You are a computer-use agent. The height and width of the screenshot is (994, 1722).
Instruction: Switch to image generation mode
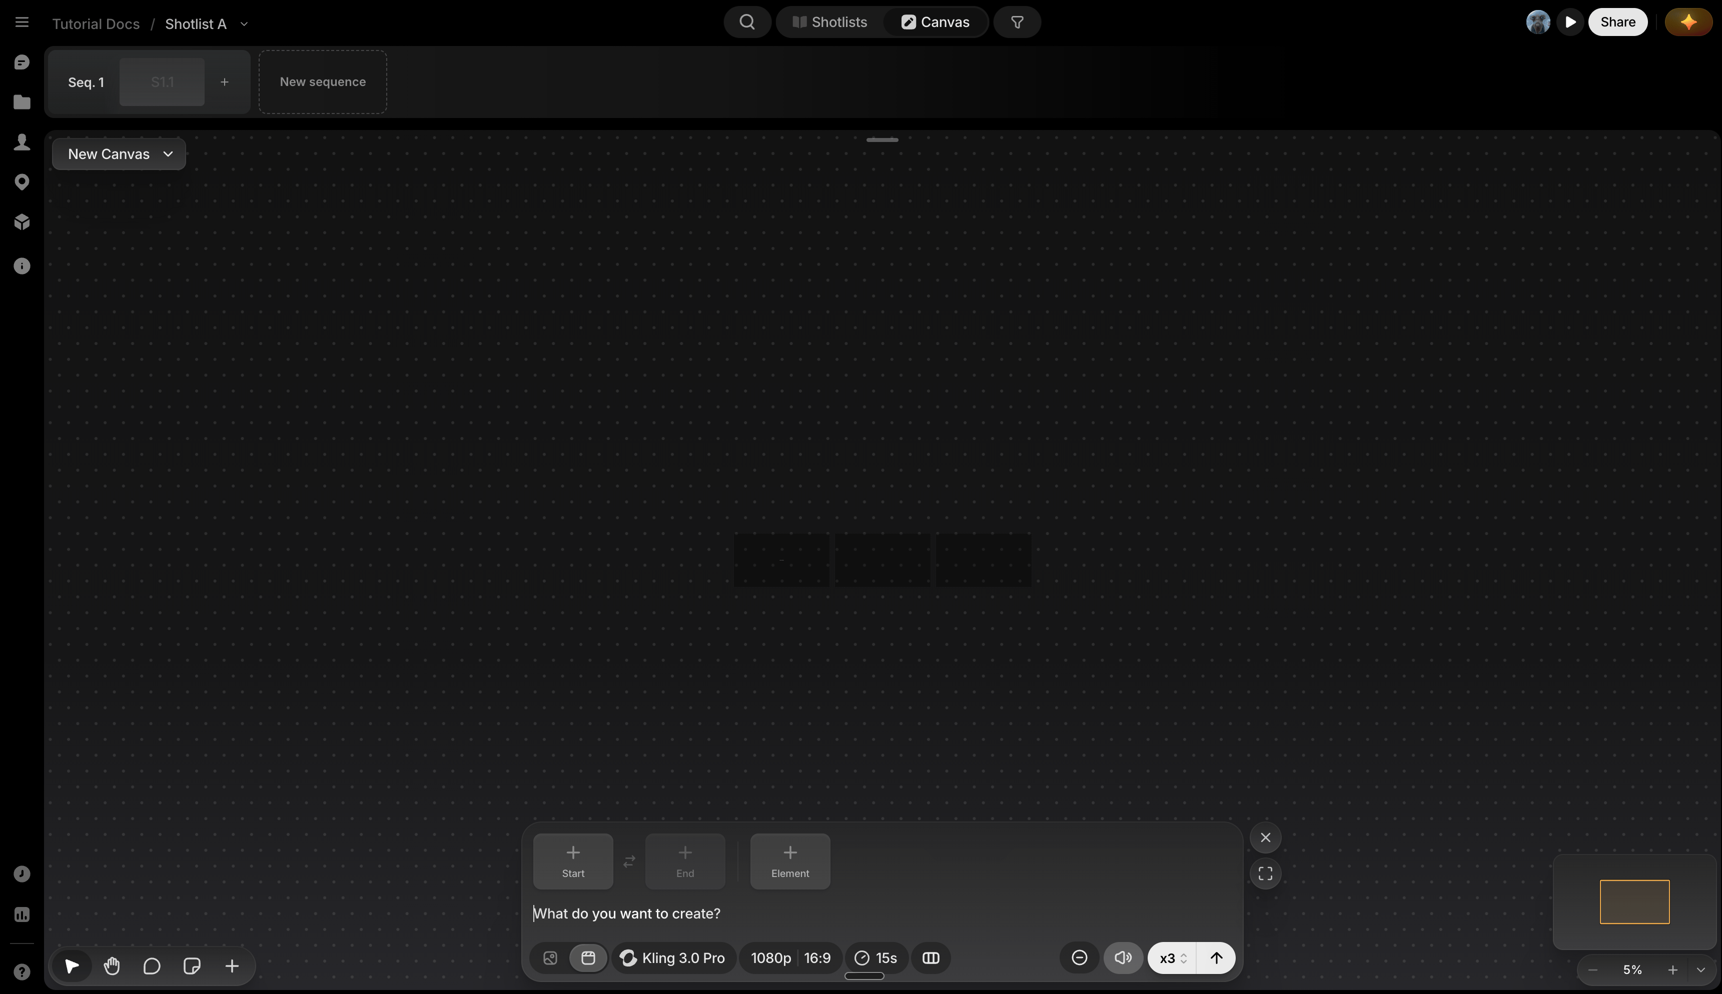[550, 958]
